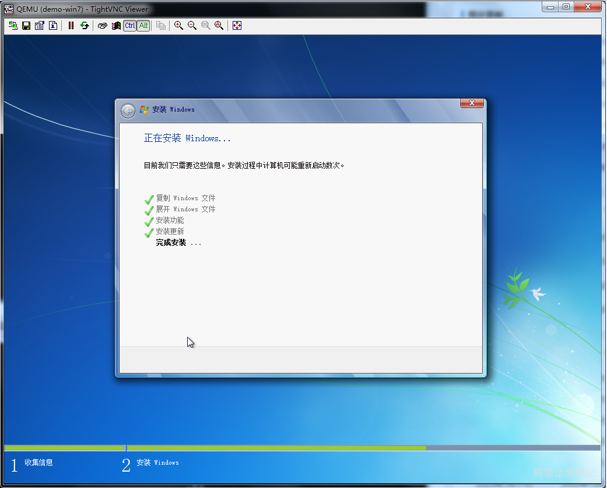The image size is (607, 488).
Task: Save connection with the floppy disk icon
Action: coord(26,26)
